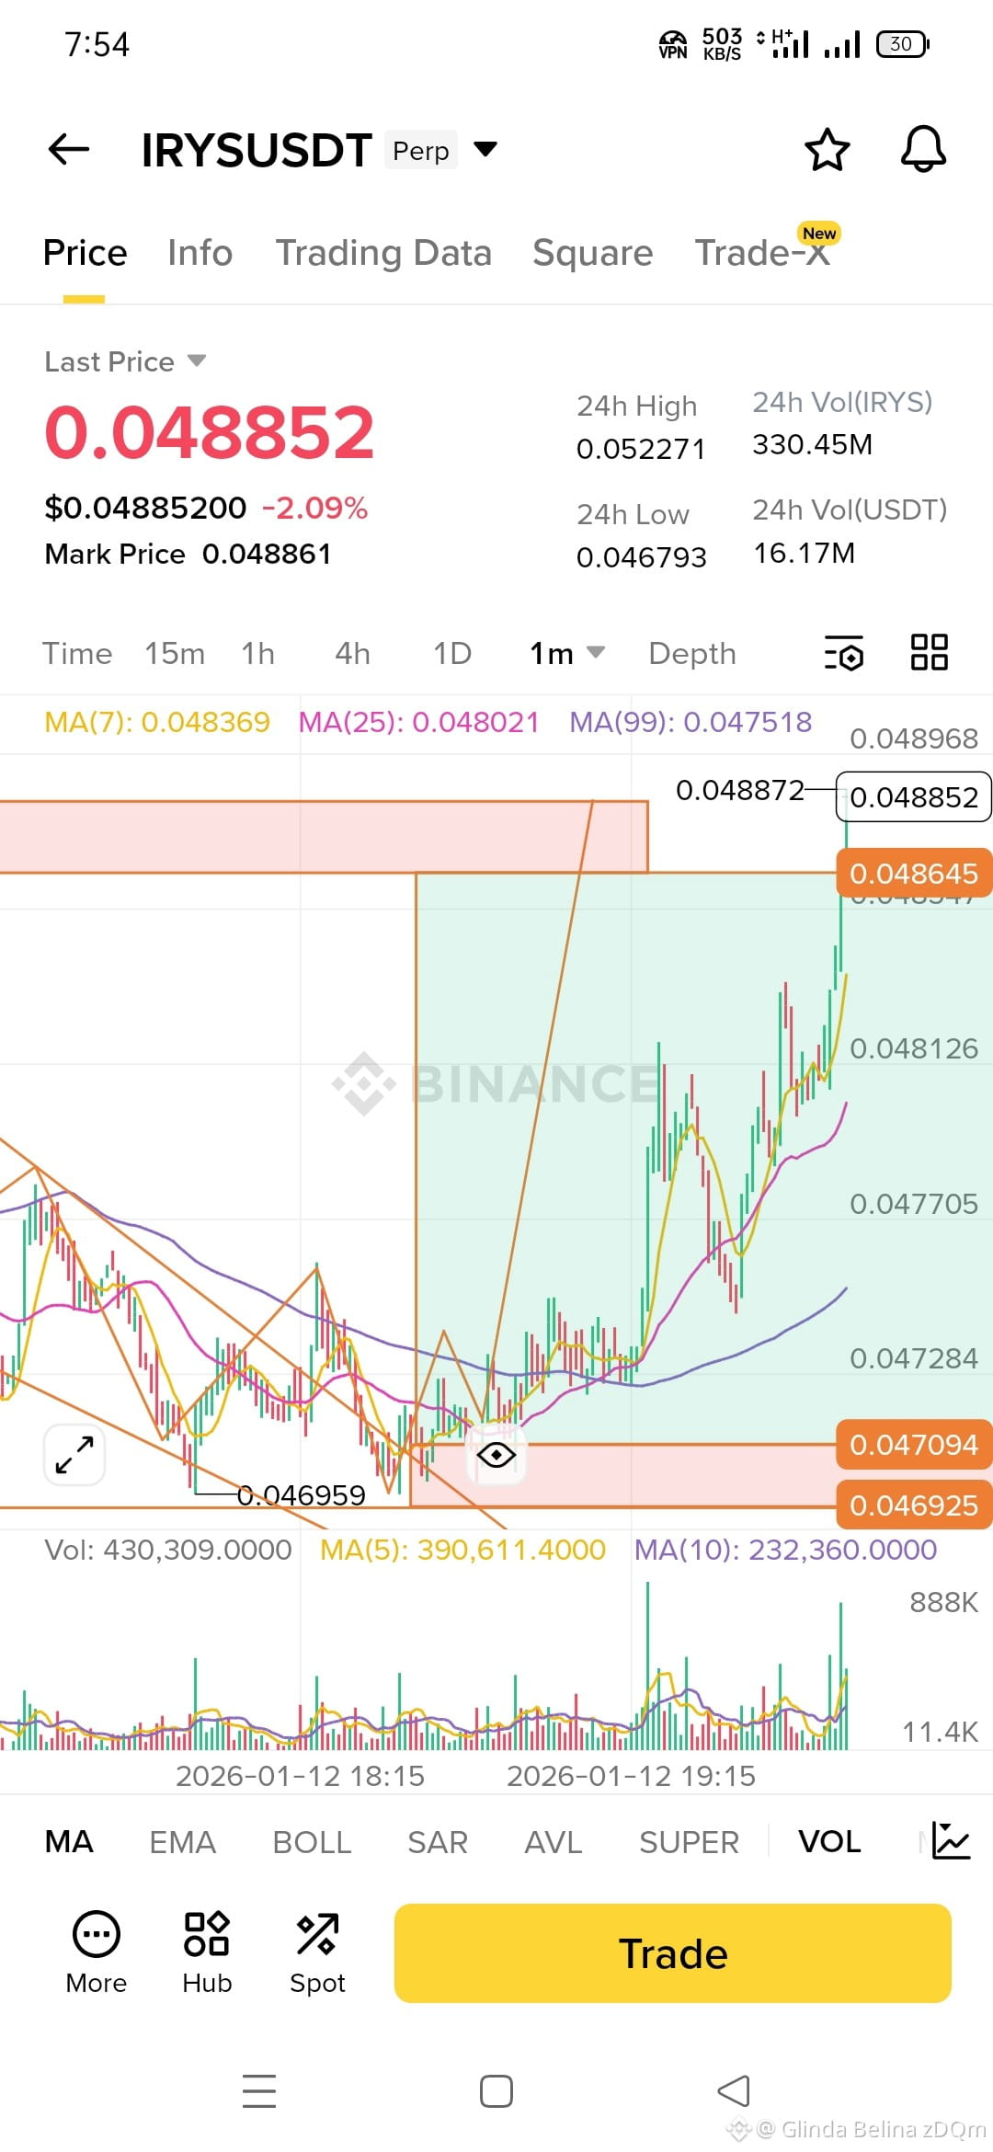993x2152 pixels.
Task: Tap the 24h Vol(USDT) 16.17M value
Action: tap(805, 553)
